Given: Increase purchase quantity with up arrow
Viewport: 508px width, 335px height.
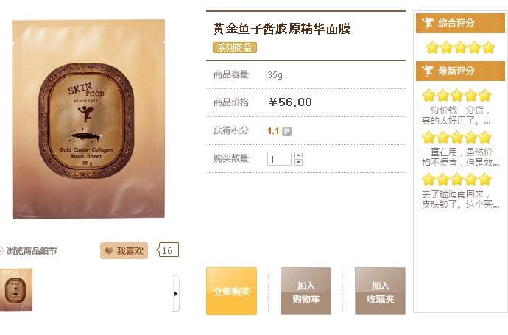Looking at the screenshot, I should coord(298,155).
